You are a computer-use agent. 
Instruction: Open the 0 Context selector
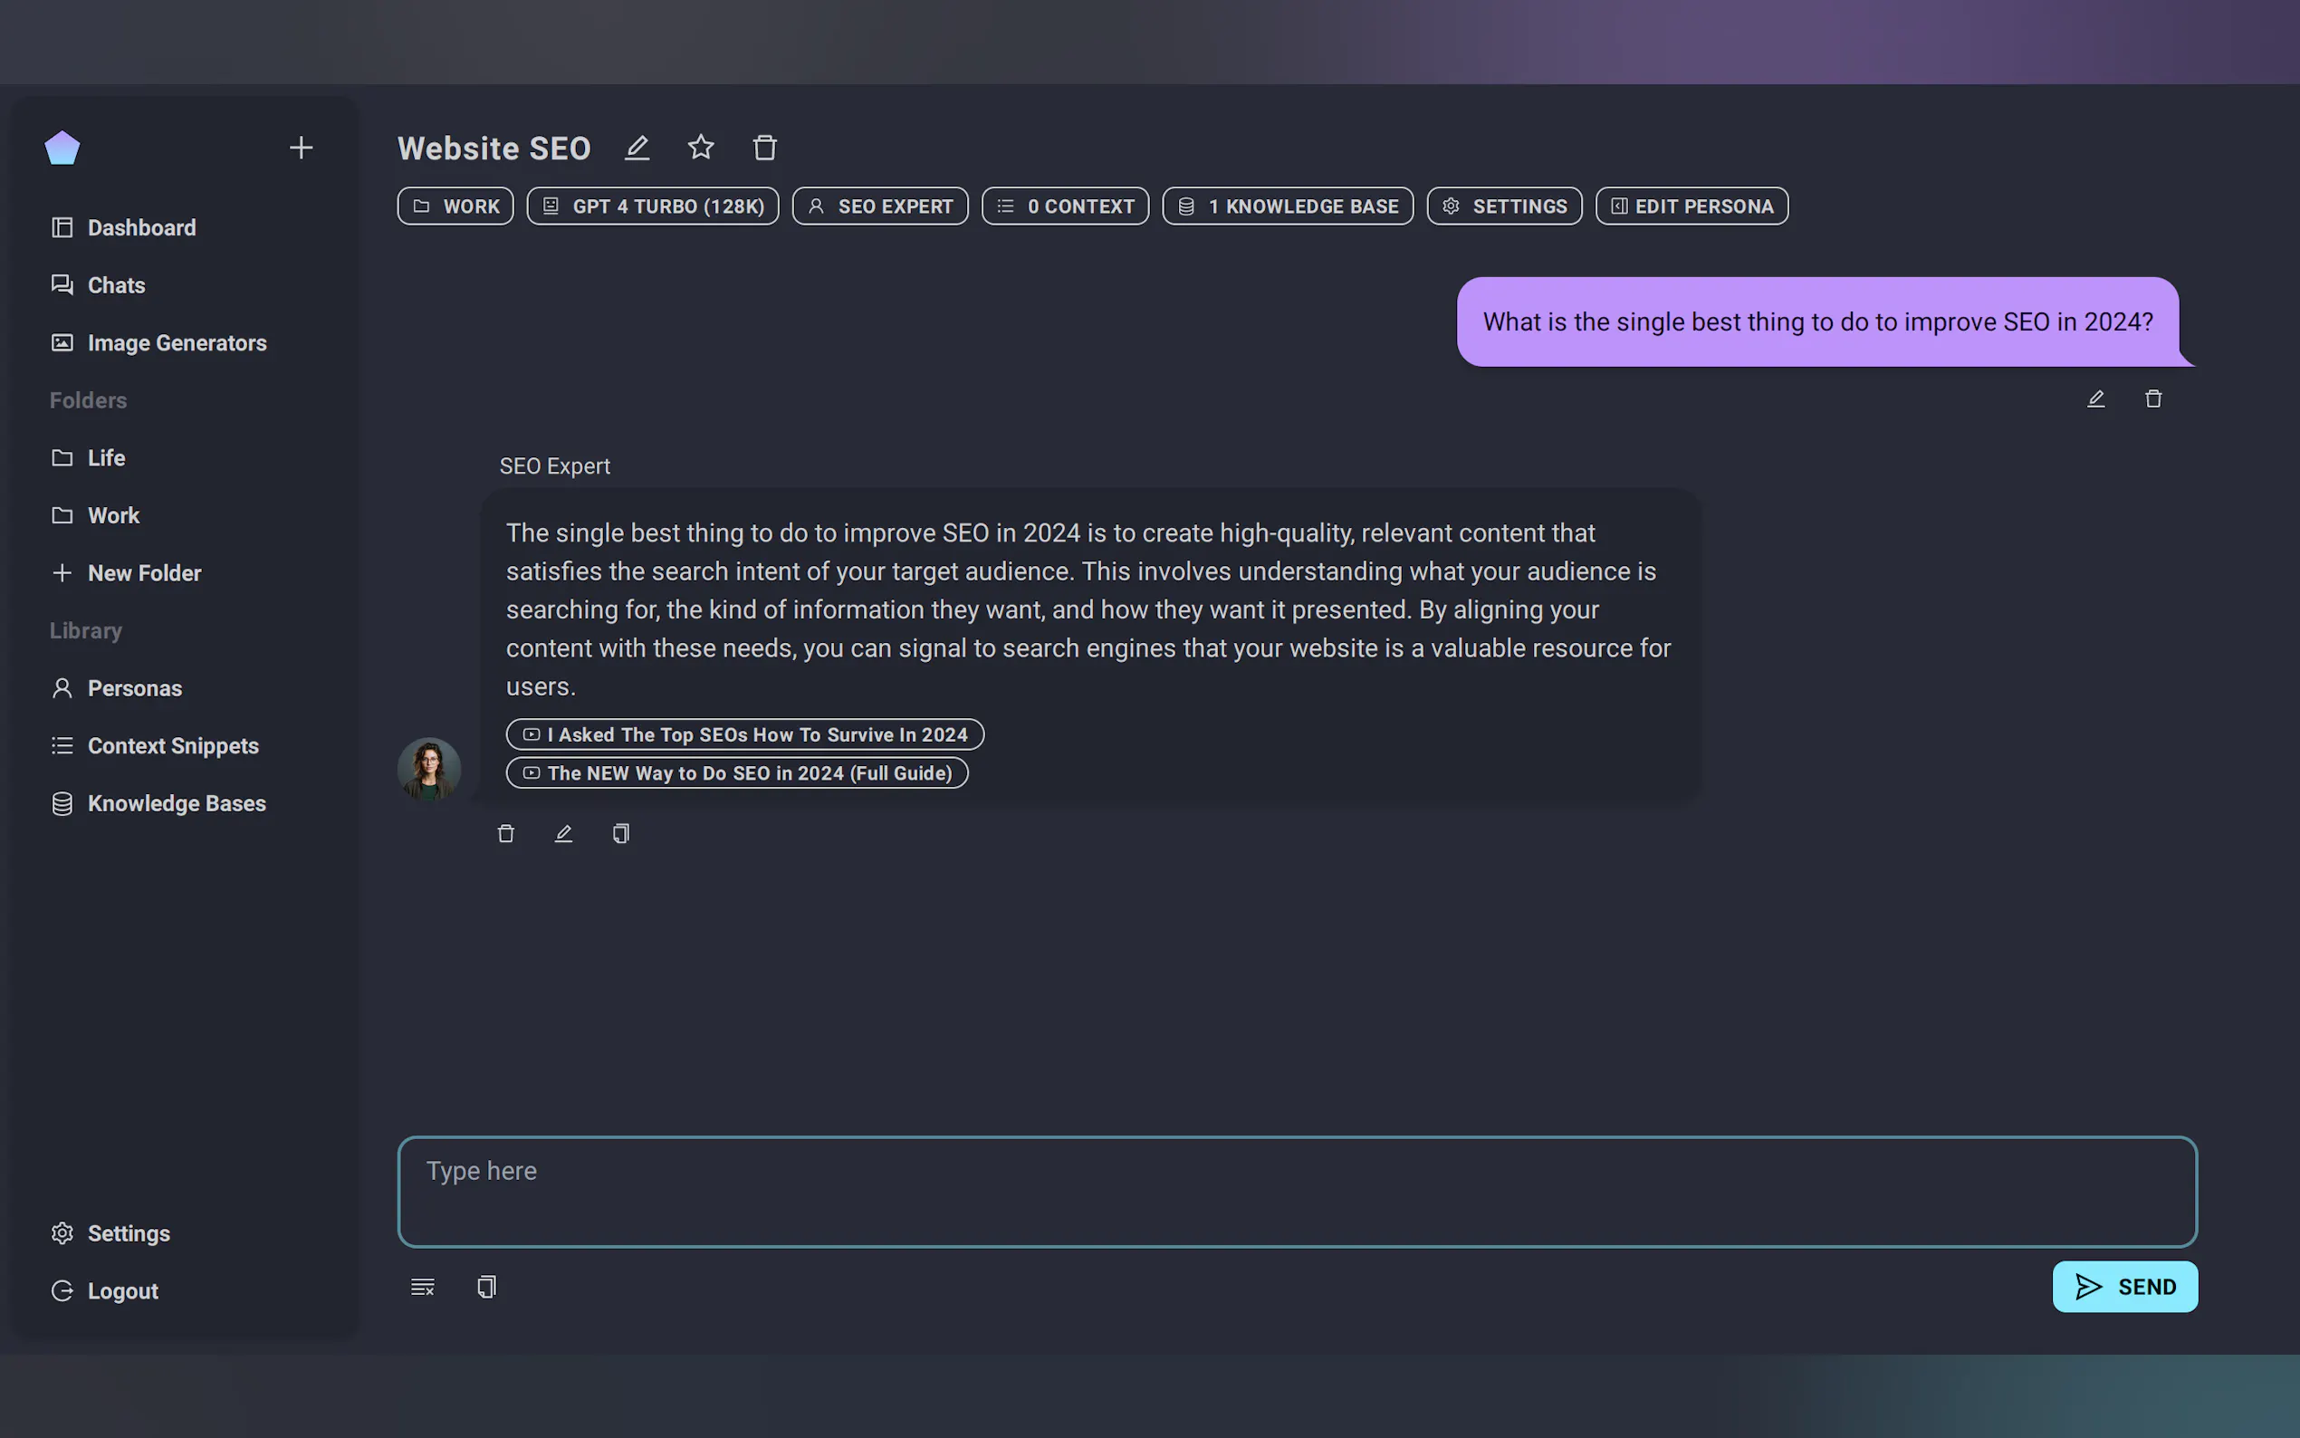[x=1065, y=206]
